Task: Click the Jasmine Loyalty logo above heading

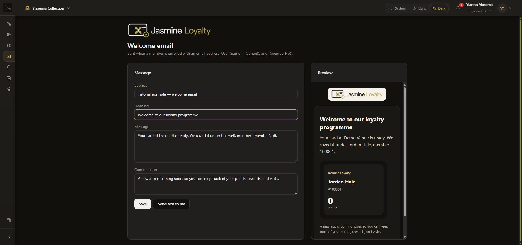Action: click(x=169, y=30)
